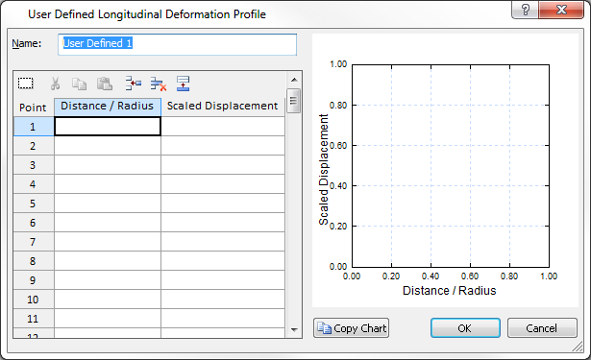Click the Point column header
591x360 pixels.
pos(34,108)
